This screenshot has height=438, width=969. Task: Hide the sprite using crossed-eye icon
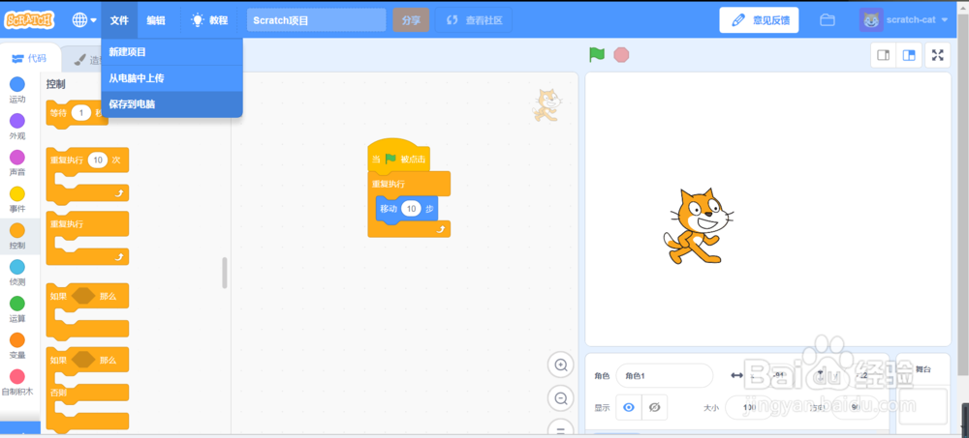655,408
